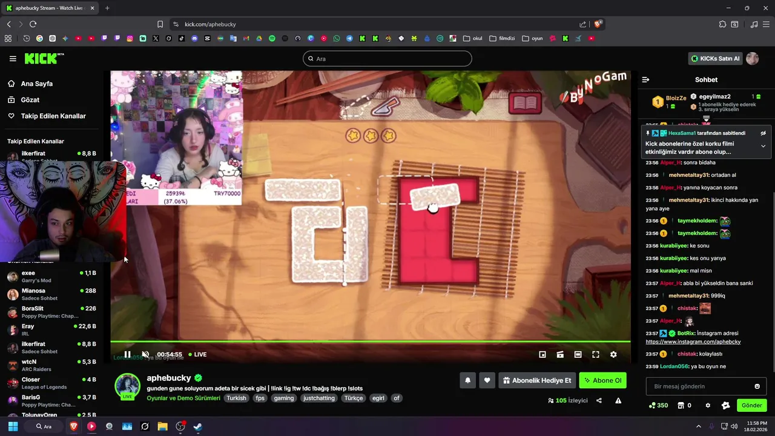Click Abonelik Hediye Et button

point(536,380)
